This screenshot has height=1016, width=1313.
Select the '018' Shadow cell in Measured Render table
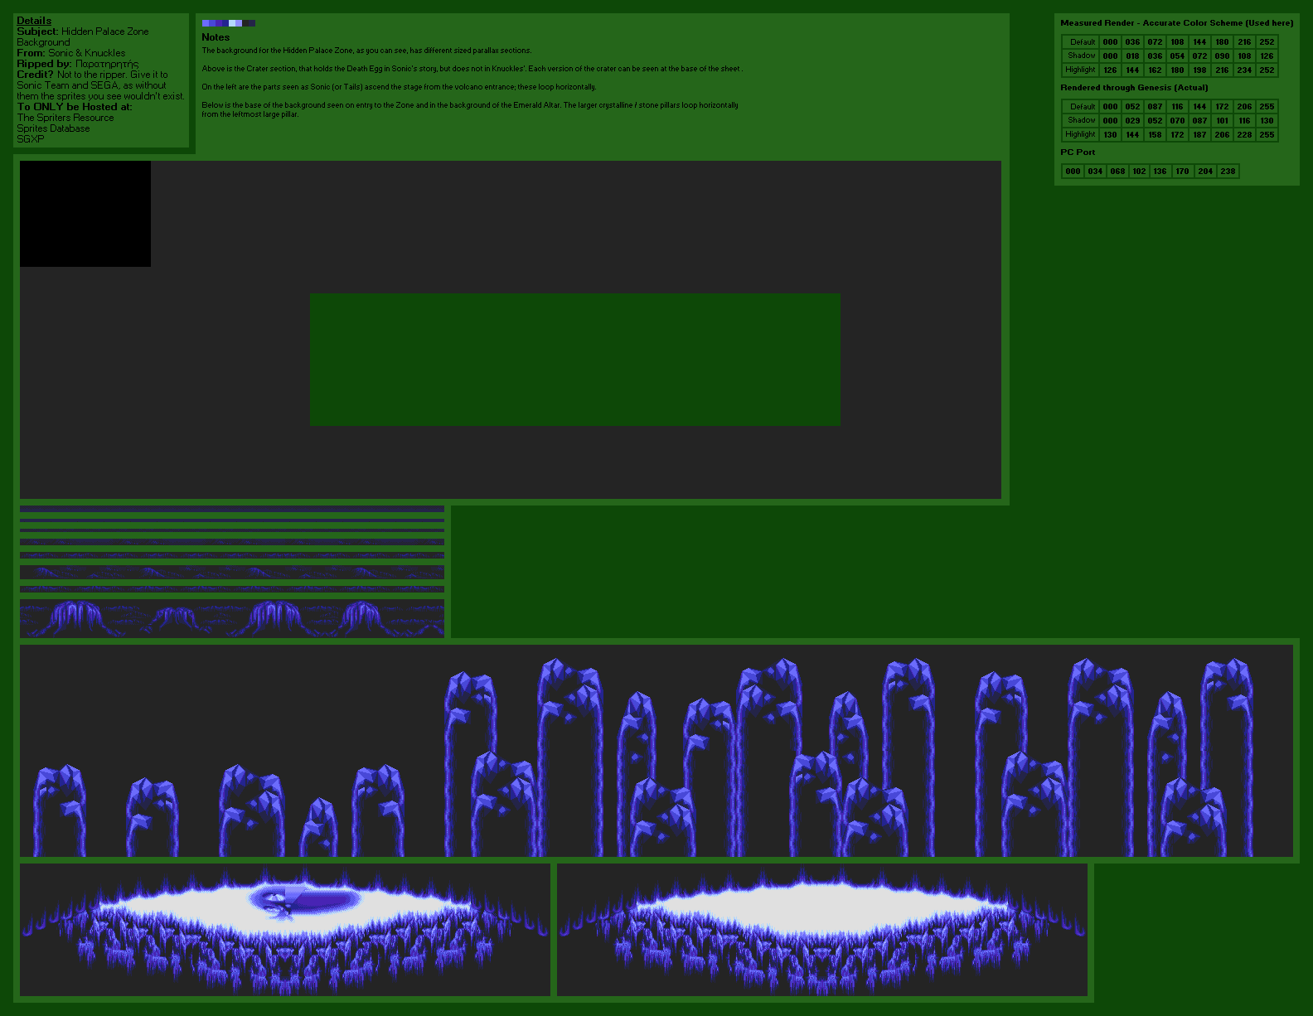pyautogui.click(x=1132, y=56)
